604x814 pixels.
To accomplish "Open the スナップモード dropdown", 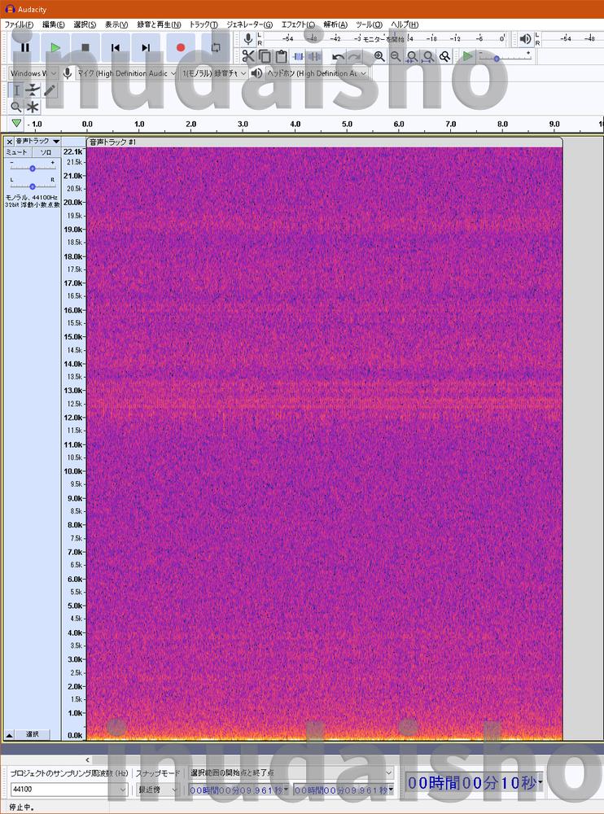I will tap(158, 789).
